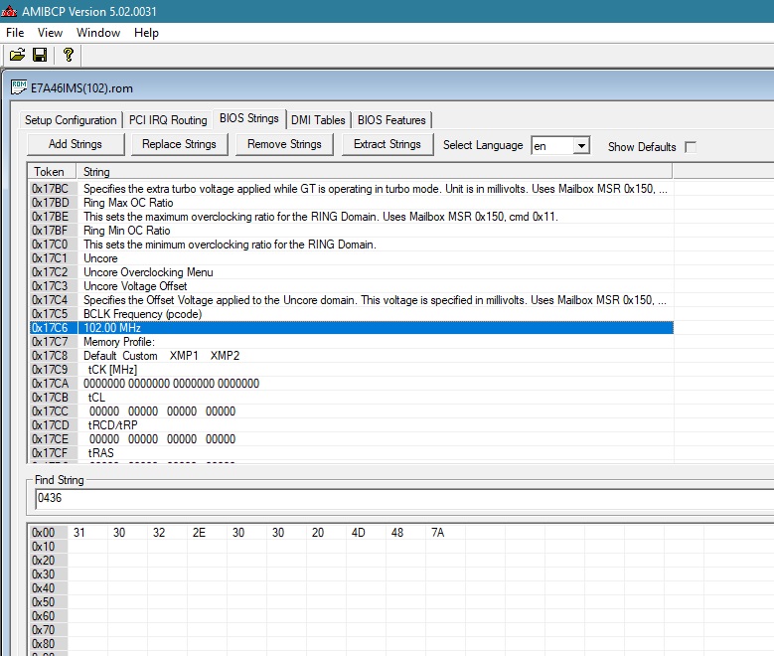Select the BCLK Frequency (pcode) row
The height and width of the screenshot is (656, 774).
tap(351, 314)
